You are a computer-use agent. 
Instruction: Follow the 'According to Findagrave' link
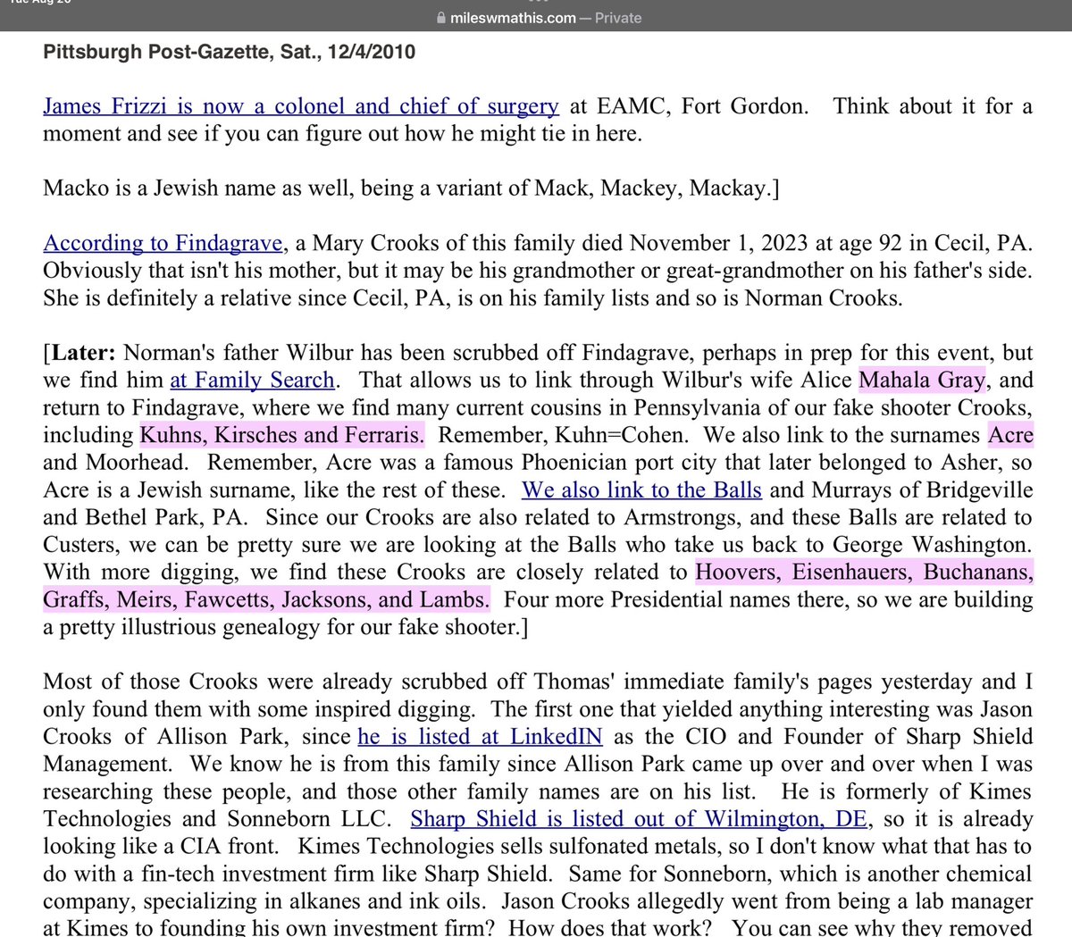tap(163, 243)
